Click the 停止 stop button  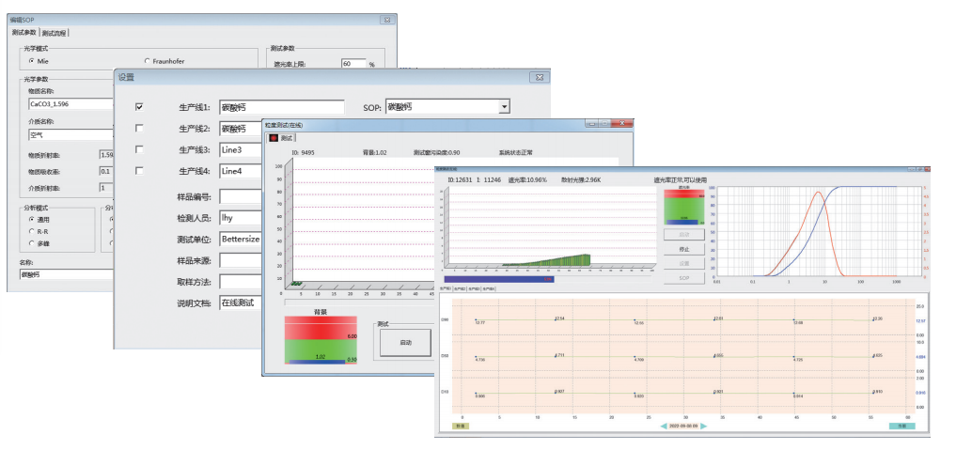pyautogui.click(x=683, y=249)
